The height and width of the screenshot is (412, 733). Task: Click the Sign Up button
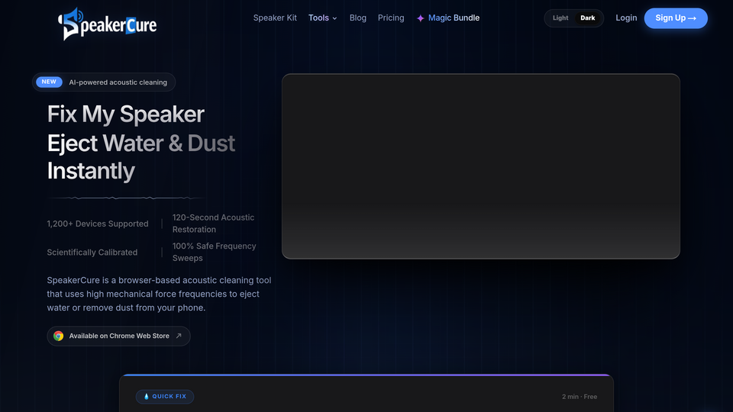676,18
